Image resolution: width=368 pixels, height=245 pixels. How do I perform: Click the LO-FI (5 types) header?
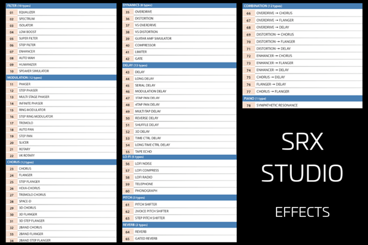[x=179, y=157]
